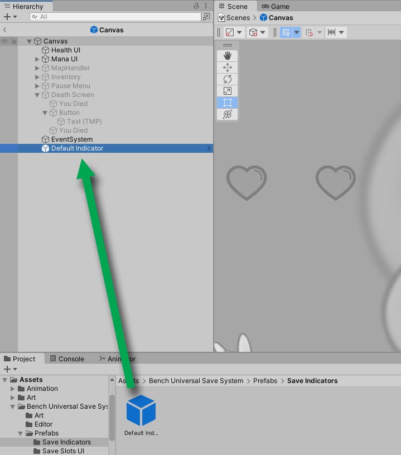Select Text (TMP) in the Hierarchy
The image size is (401, 455).
point(84,122)
